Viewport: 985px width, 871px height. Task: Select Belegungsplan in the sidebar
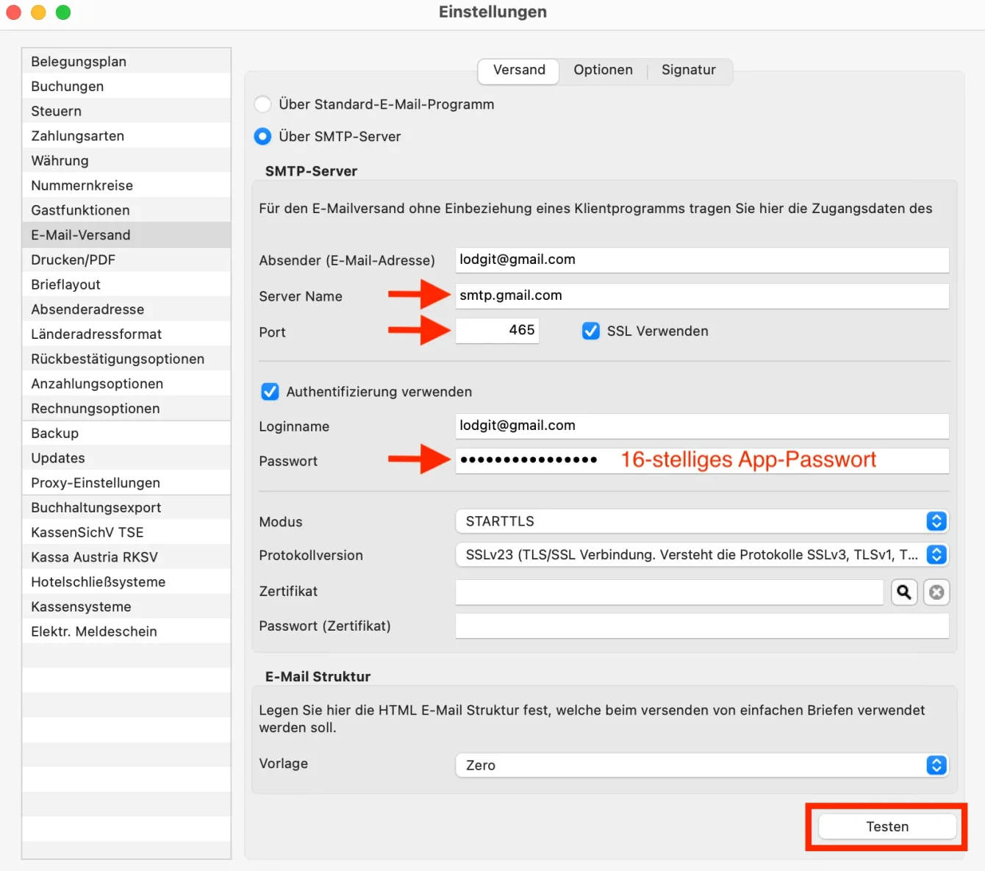click(x=126, y=62)
